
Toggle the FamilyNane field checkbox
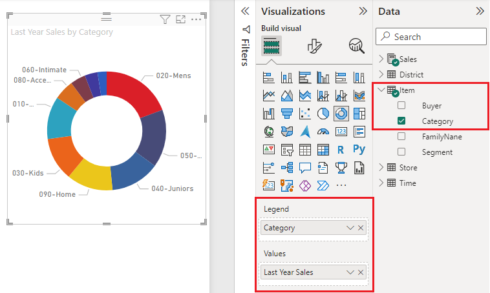[401, 136]
